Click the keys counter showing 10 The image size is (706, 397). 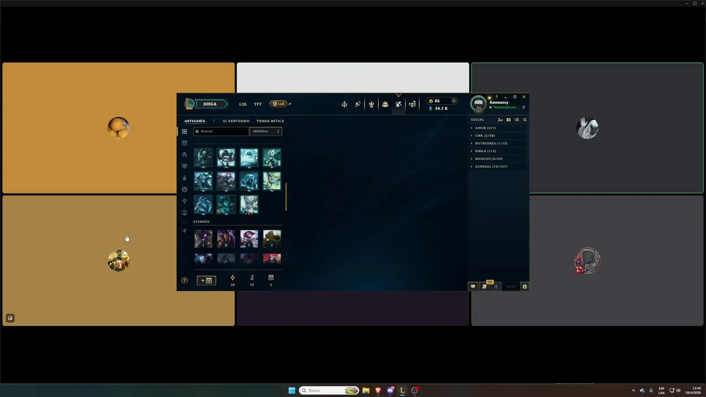(x=252, y=280)
